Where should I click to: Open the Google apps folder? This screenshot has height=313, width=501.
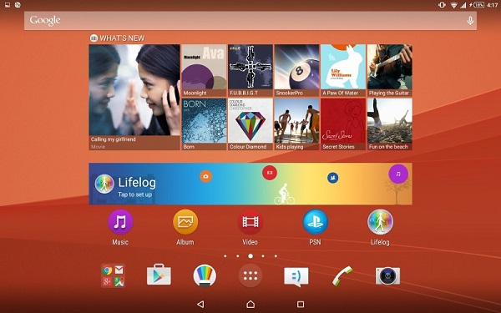point(113,275)
